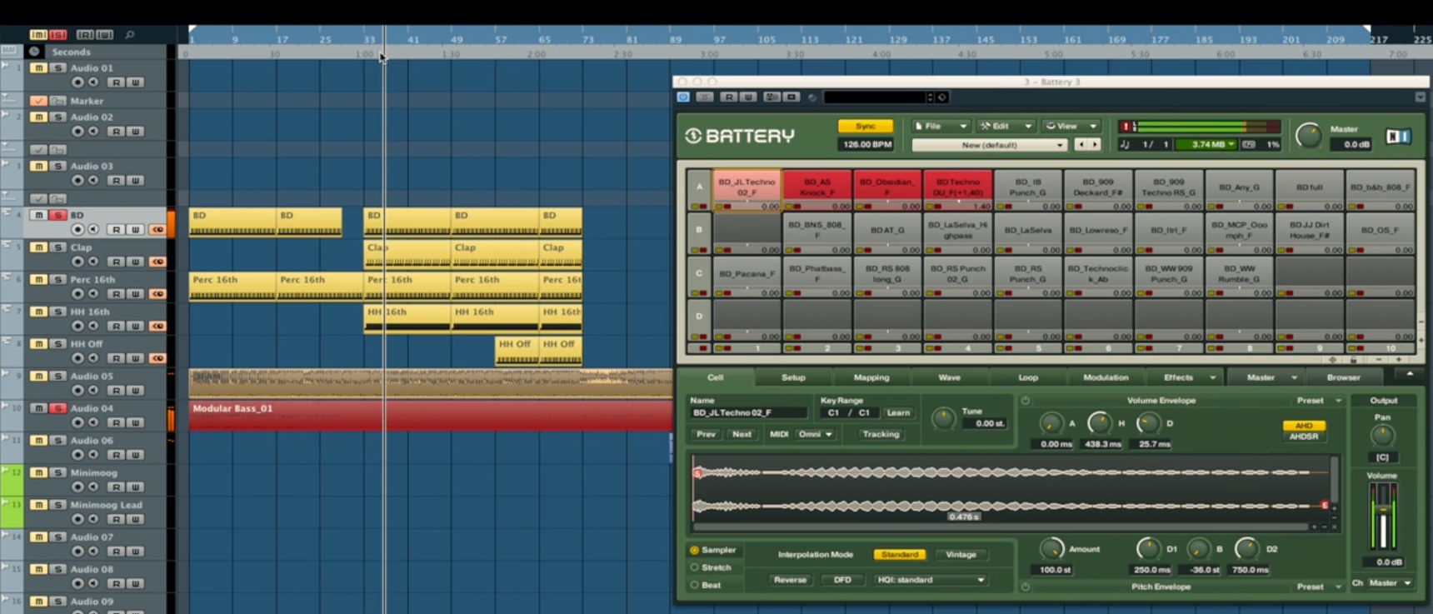Open the Browser tab
Viewport: 1433px width, 614px height.
coord(1344,377)
